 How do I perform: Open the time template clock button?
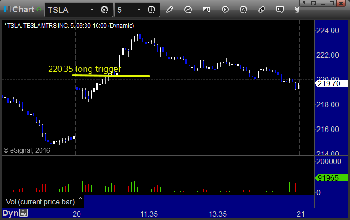click(x=151, y=10)
